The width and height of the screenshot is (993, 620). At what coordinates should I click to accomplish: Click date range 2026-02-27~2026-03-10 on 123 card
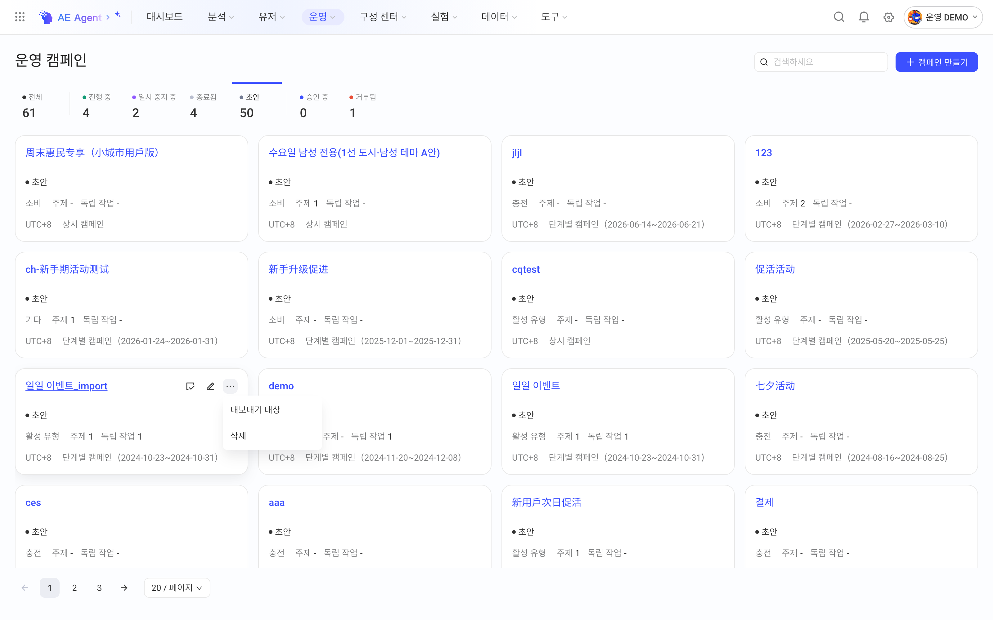(x=897, y=224)
